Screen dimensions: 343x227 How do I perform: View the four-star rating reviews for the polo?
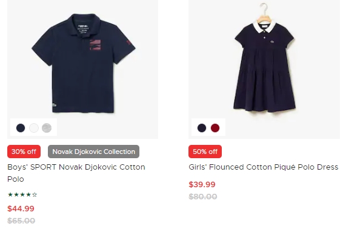[x=22, y=194]
